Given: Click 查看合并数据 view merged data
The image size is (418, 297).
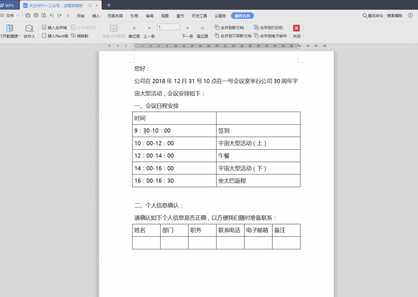Looking at the screenshot, I should (x=114, y=32).
